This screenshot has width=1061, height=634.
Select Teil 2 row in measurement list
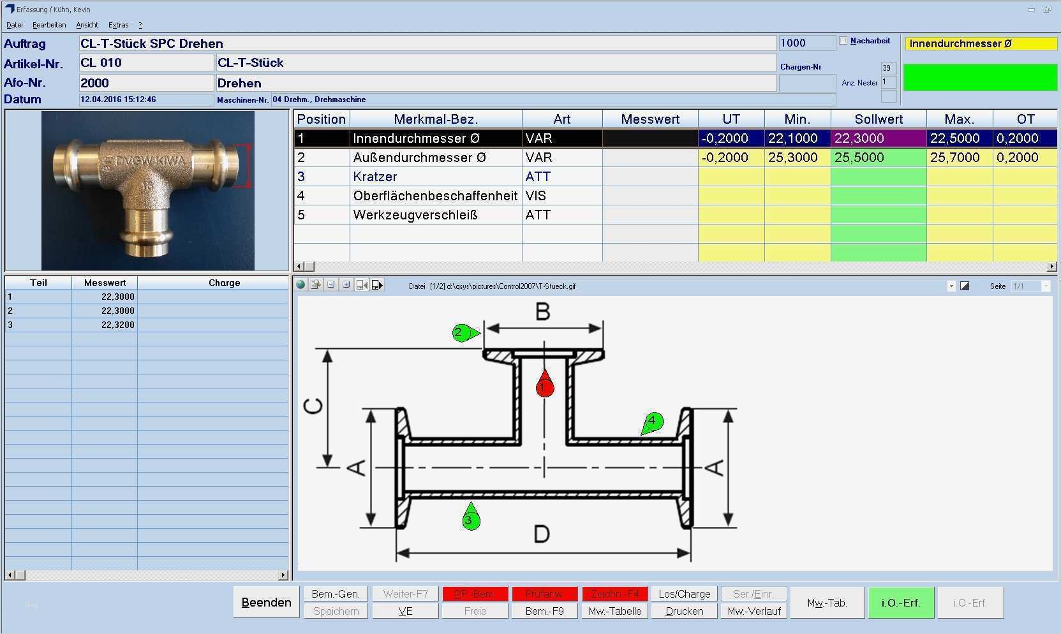pyautogui.click(x=147, y=311)
